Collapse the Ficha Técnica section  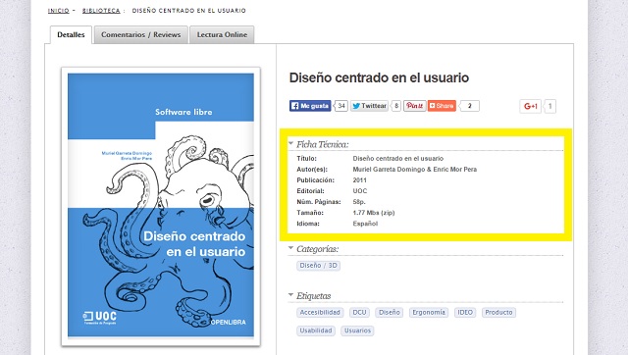(291, 144)
